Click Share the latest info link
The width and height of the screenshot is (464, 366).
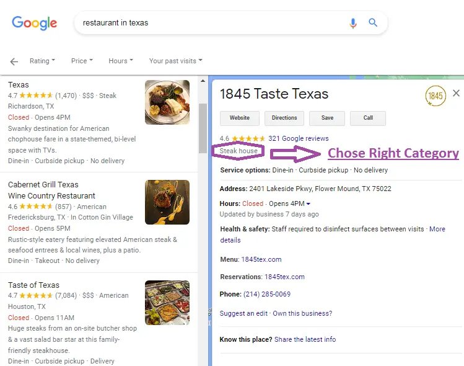[x=305, y=339]
